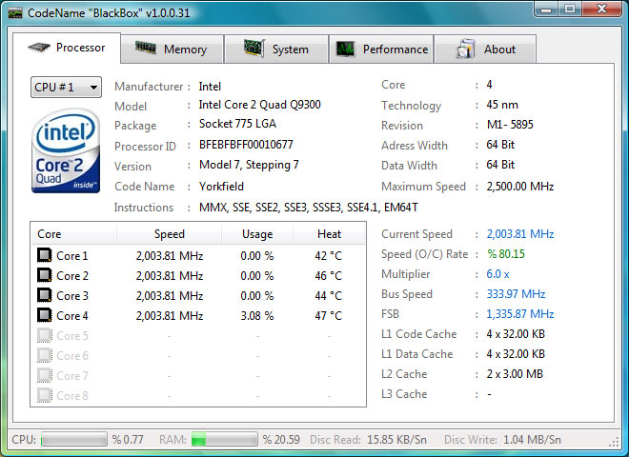Click the model text Intel Core 2 Quad Q9300
The height and width of the screenshot is (457, 629).
(x=259, y=105)
